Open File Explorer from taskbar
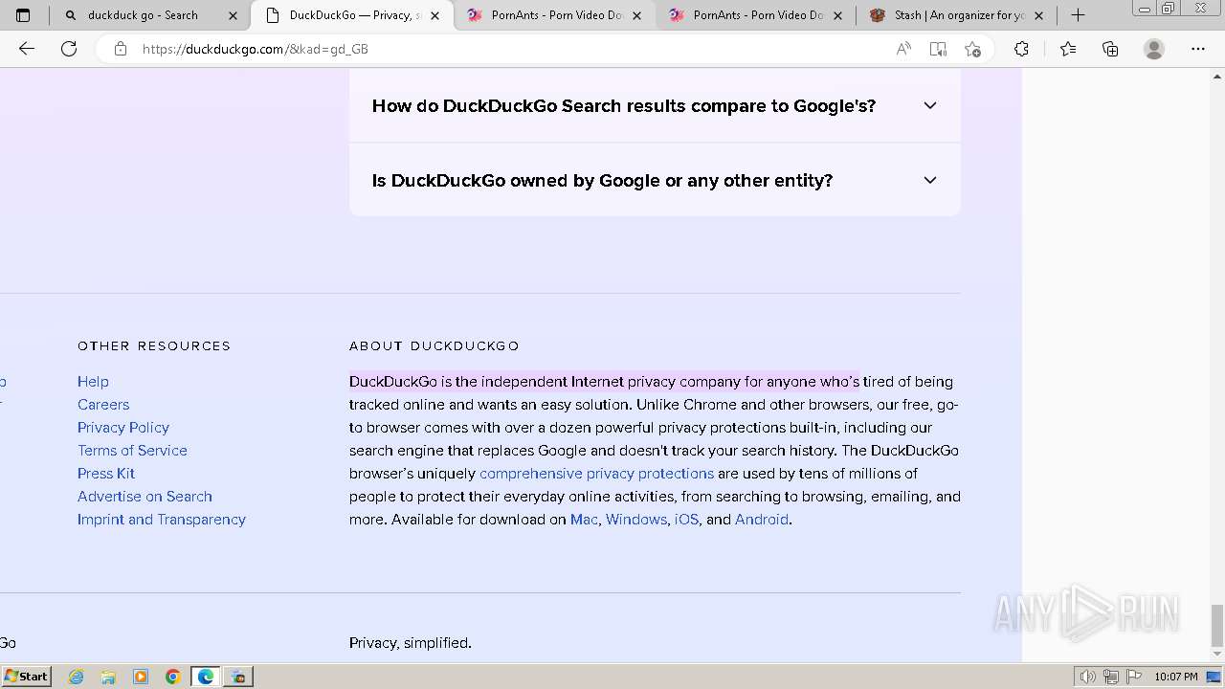This screenshot has height=689, width=1225. click(x=108, y=677)
